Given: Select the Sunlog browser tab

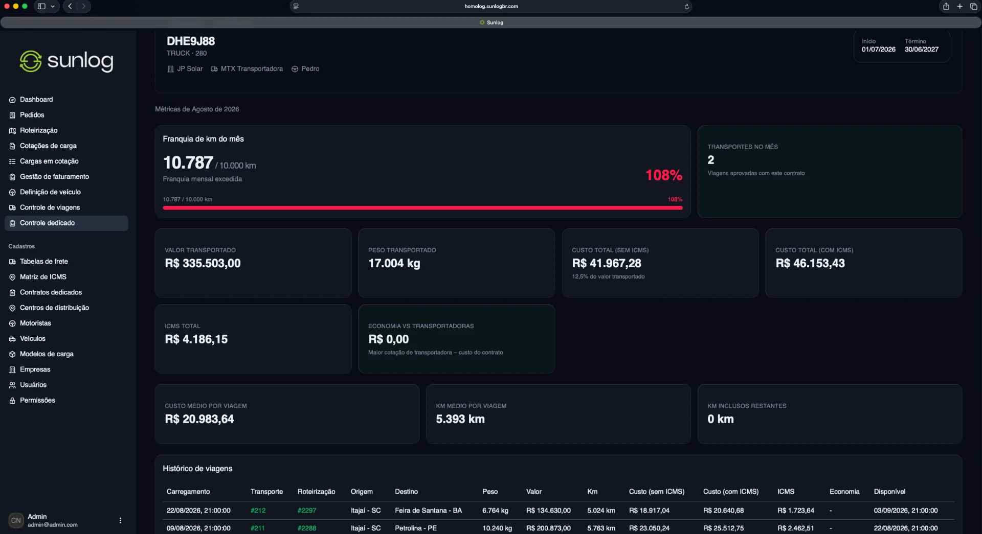Looking at the screenshot, I should tap(491, 22).
